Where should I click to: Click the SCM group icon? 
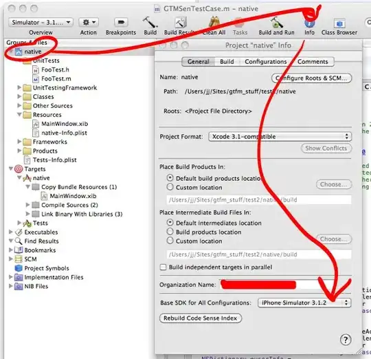coord(19,259)
